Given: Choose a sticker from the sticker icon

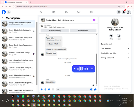Looking at the screenshot, I should (49, 89).
